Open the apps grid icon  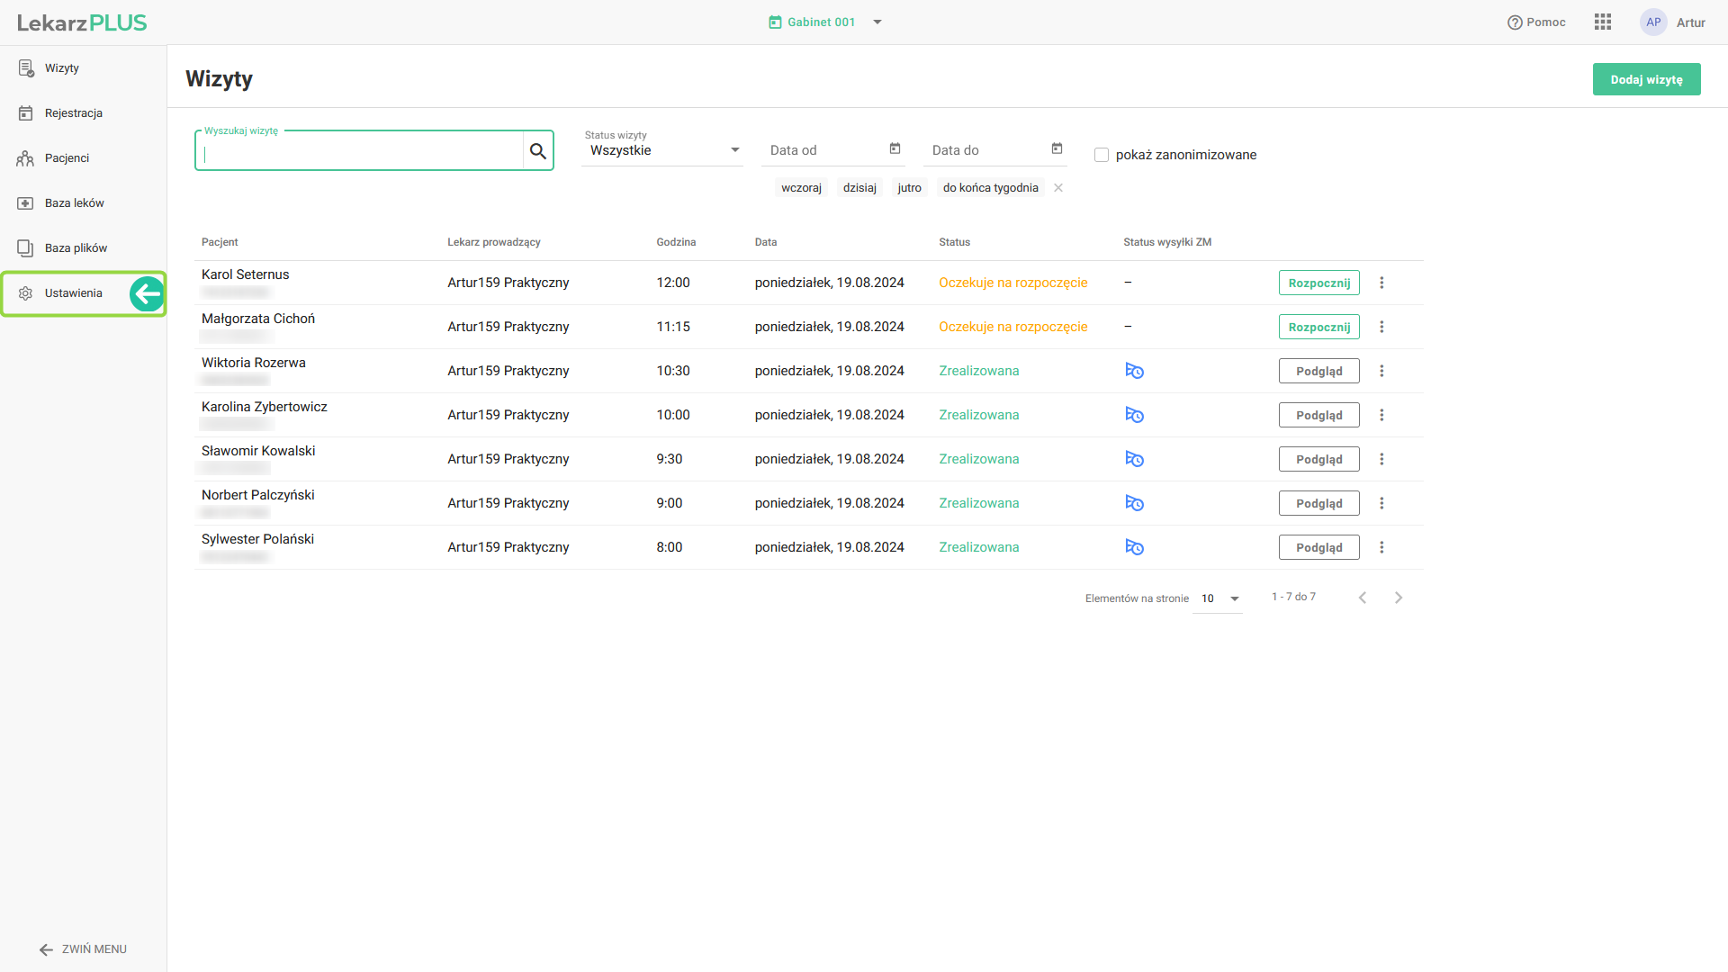pyautogui.click(x=1602, y=22)
